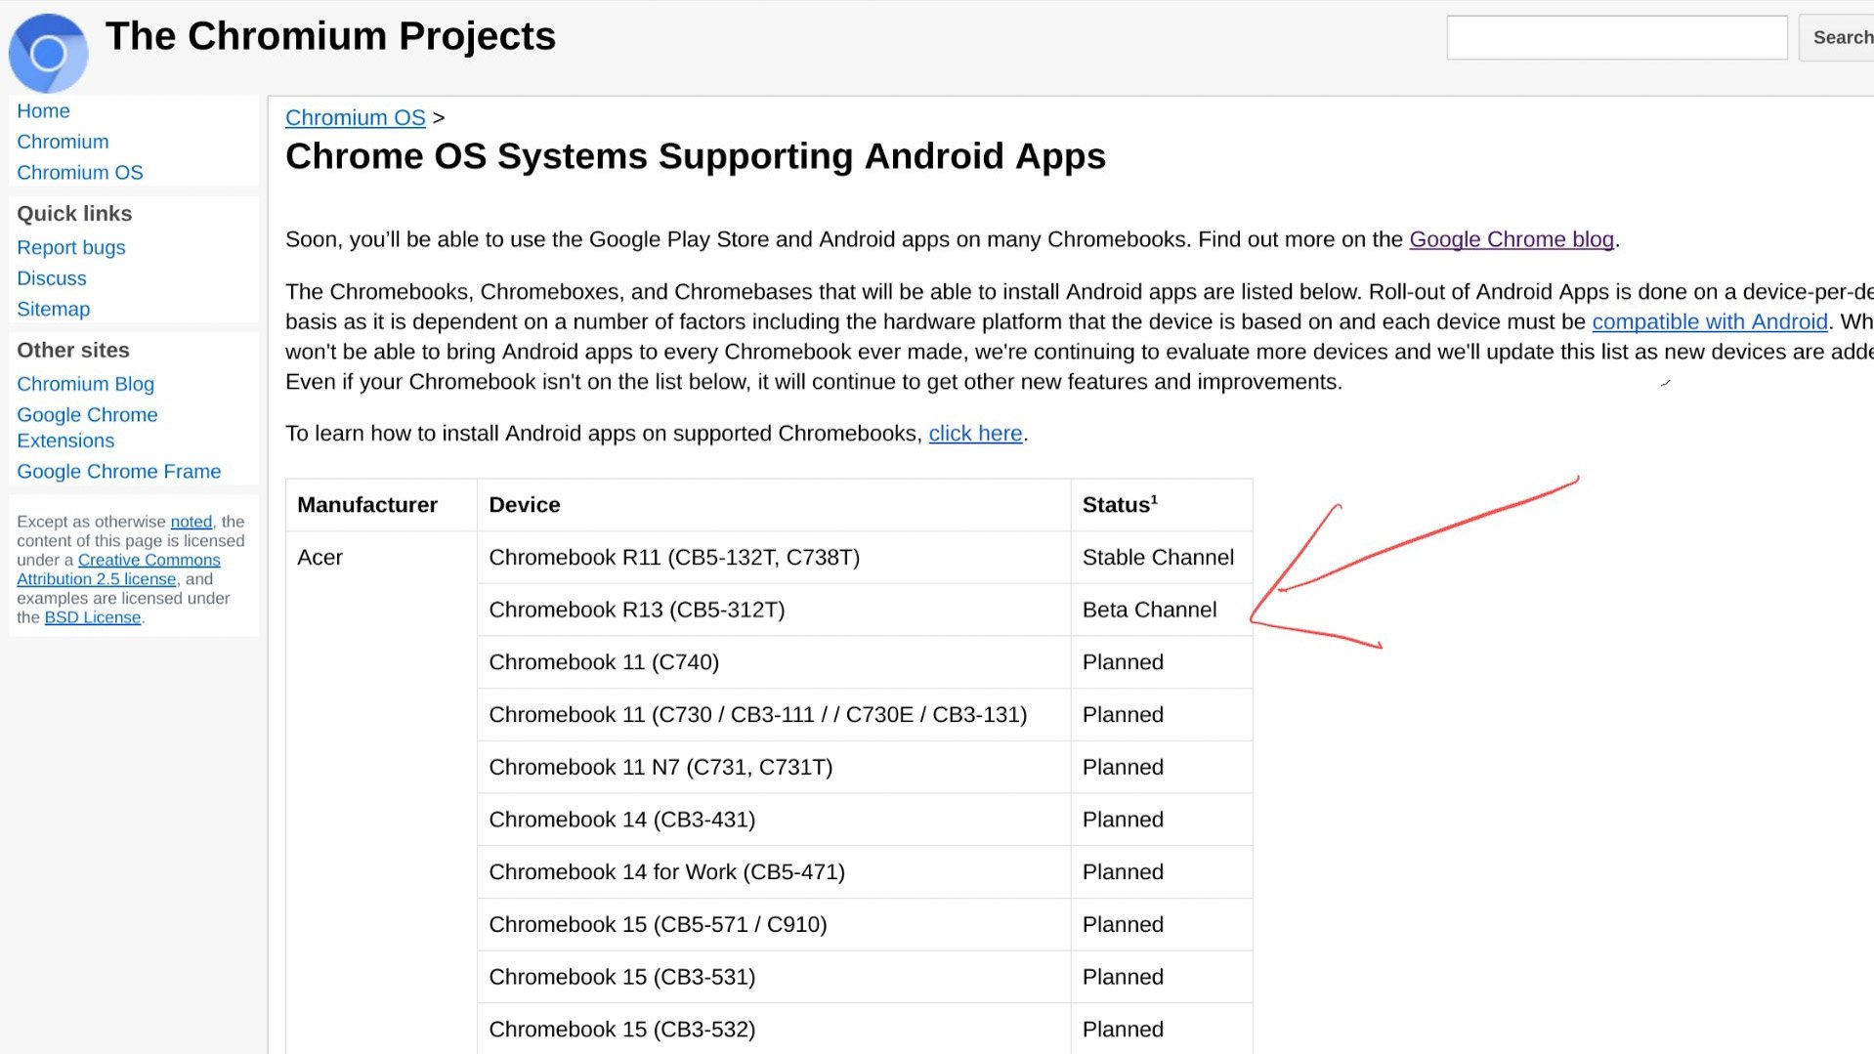Click the Manufacturer column header
Image resolution: width=1874 pixels, height=1054 pixels.
click(x=381, y=505)
